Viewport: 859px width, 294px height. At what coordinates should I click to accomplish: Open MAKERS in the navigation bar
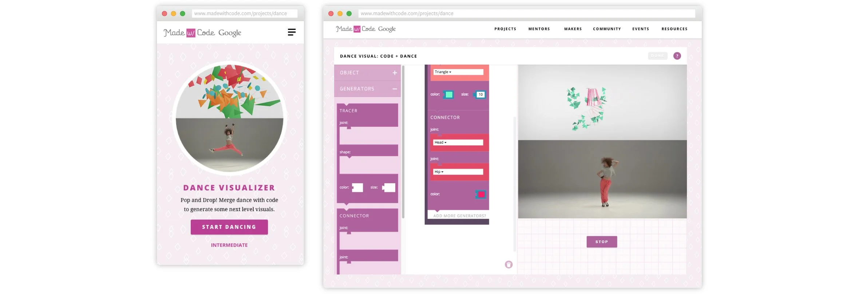tap(573, 29)
